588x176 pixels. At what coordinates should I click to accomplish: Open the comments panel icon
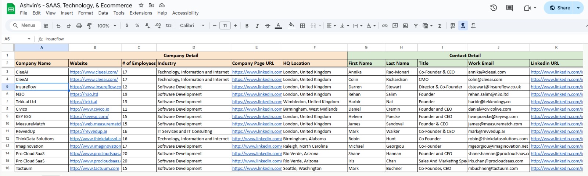[509, 8]
